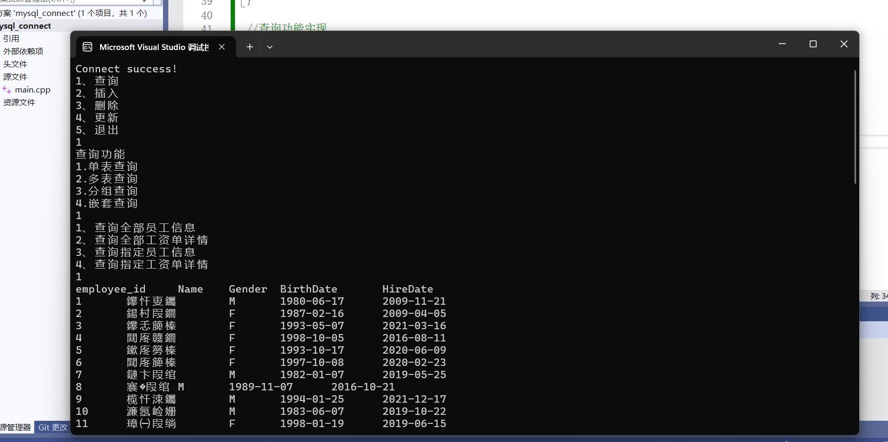This screenshot has height=442, width=888.
Task: Click birth date 1983-06-07 in row 10
Action: coord(312,412)
